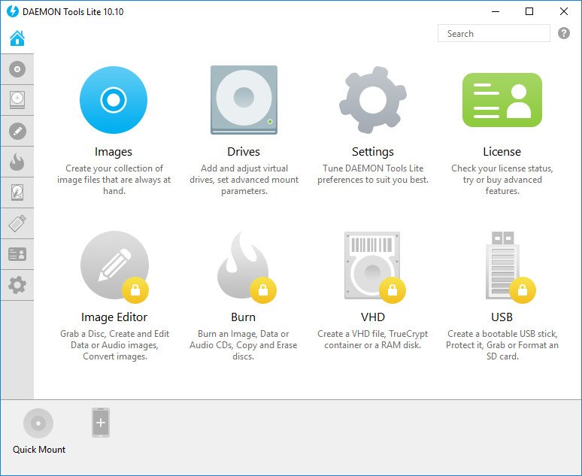
Task: Click the Images heading
Action: click(114, 152)
